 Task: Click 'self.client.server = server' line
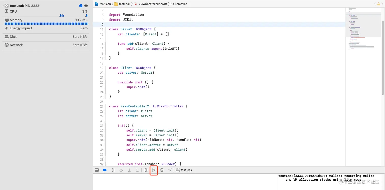152,145
